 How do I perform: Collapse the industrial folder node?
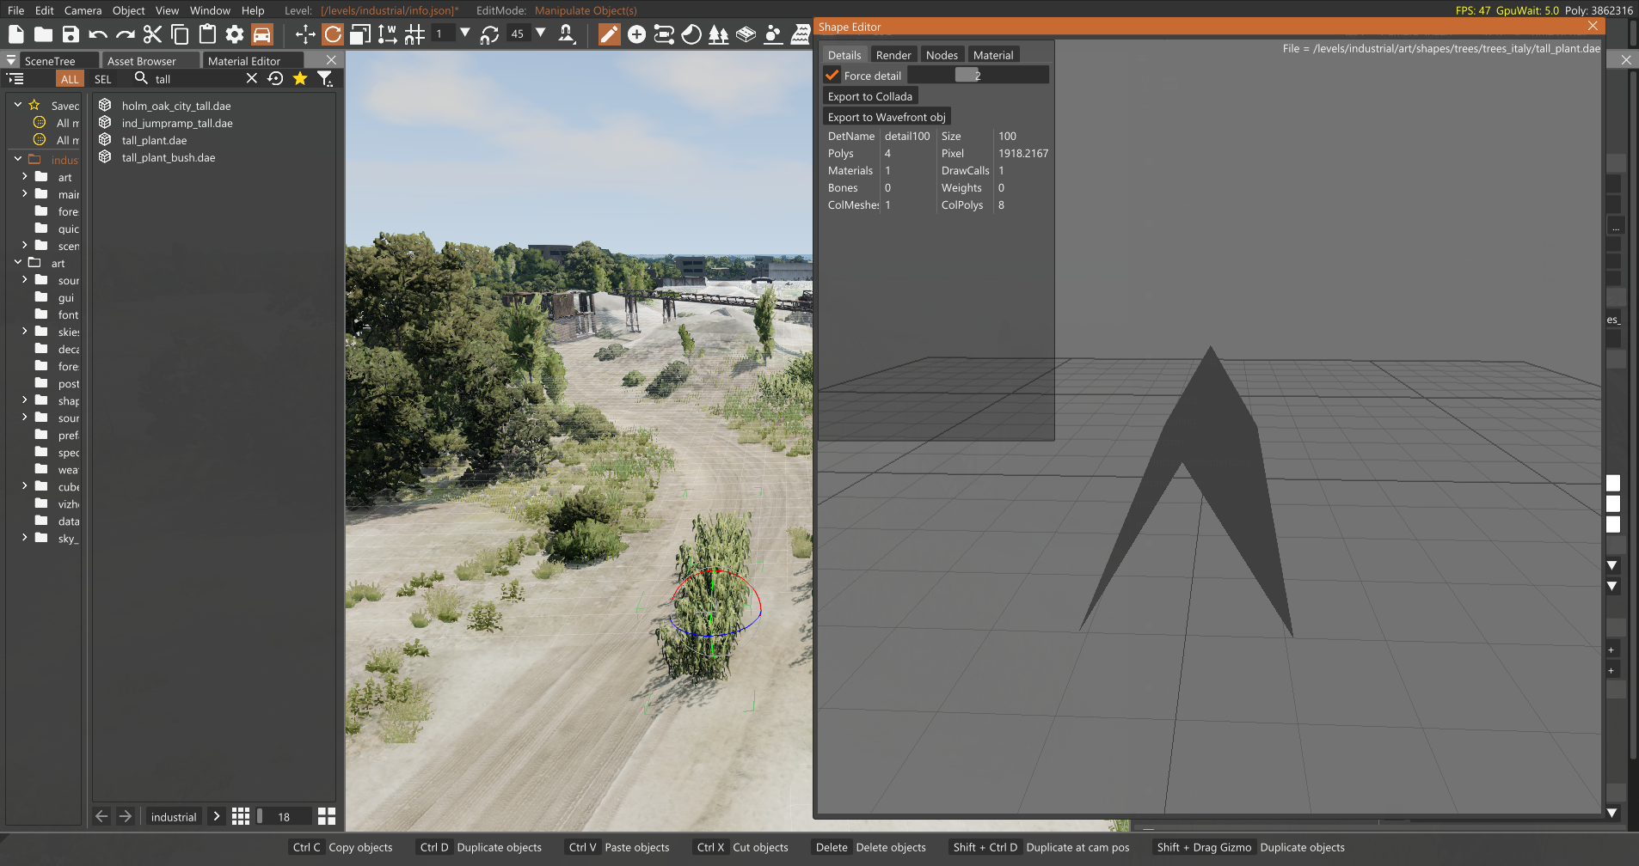(18, 159)
